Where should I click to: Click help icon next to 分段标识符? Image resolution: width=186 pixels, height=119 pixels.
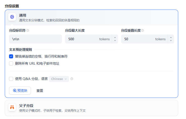pos(28,31)
